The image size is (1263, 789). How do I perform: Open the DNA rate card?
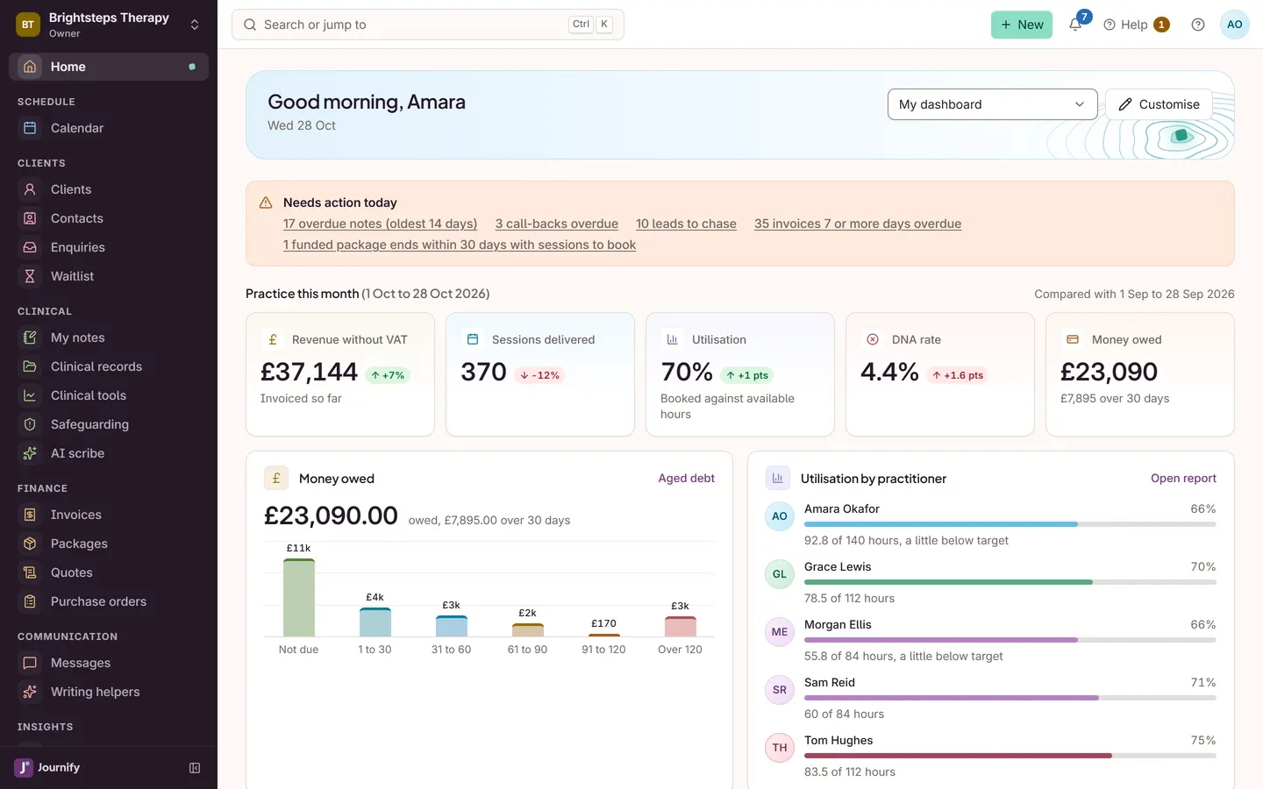click(x=940, y=374)
